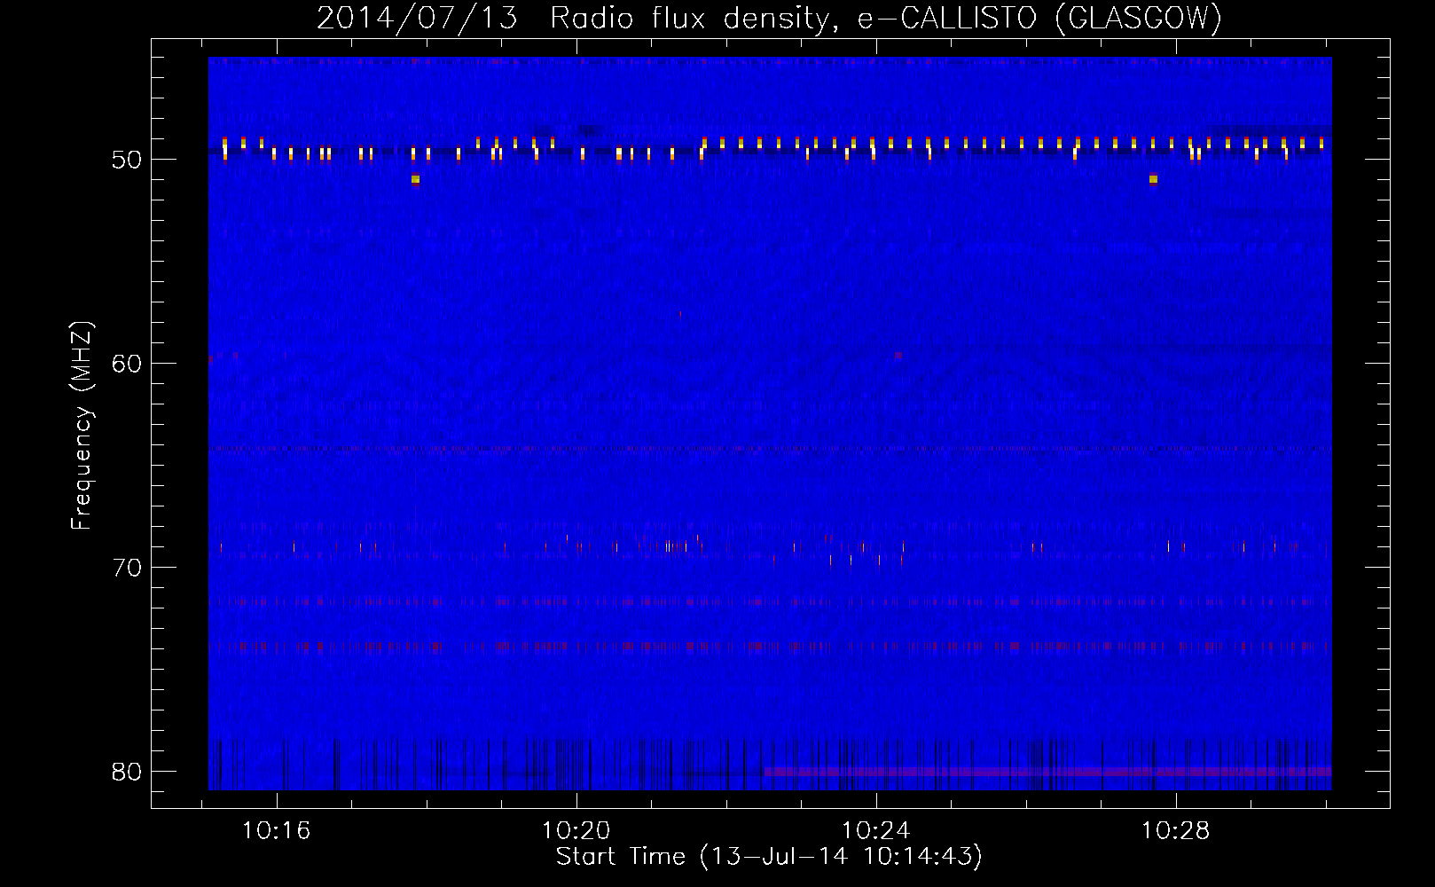This screenshot has width=1435, height=887.
Task: Click the 10:20 time tick label
Action: click(x=576, y=831)
